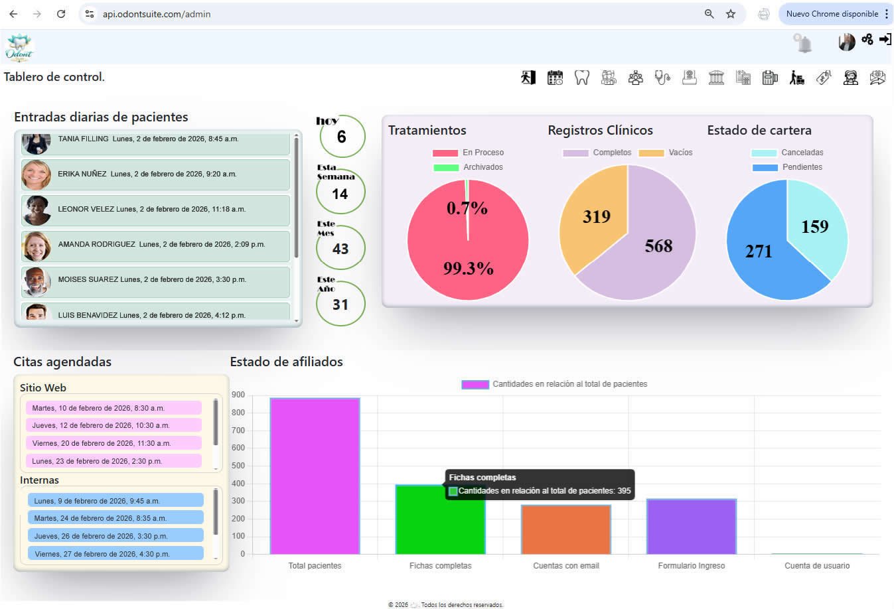The height and width of the screenshot is (609, 894).
Task: Open site information in the address bar
Action: (x=90, y=14)
